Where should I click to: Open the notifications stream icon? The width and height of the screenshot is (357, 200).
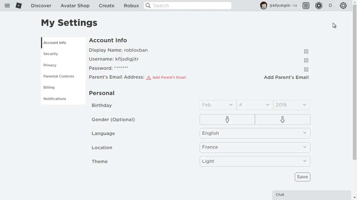(306, 6)
